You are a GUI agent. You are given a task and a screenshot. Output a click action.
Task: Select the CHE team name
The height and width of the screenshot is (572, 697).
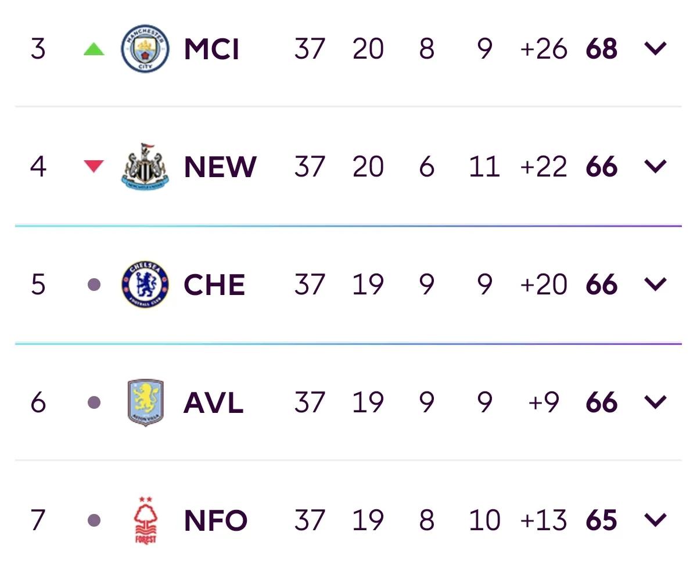(x=214, y=285)
